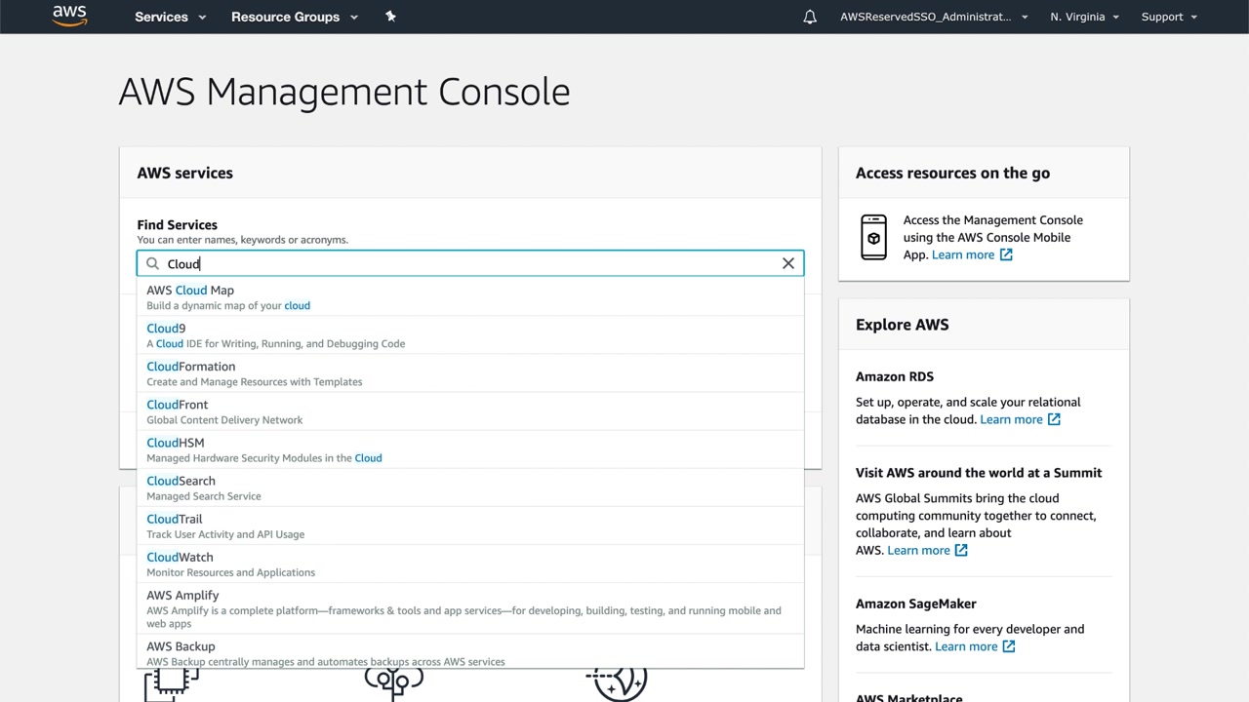Image resolution: width=1249 pixels, height=702 pixels.
Task: Expand the Services dropdown menu
Action: click(171, 17)
